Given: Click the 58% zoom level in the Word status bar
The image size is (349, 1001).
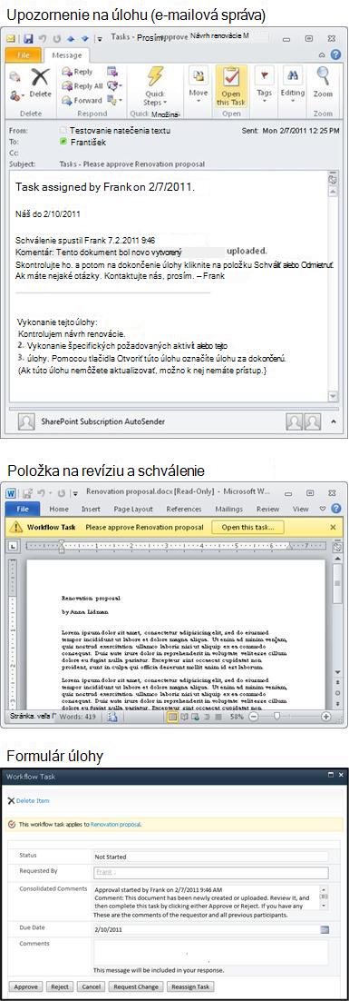Looking at the screenshot, I should [x=237, y=717].
